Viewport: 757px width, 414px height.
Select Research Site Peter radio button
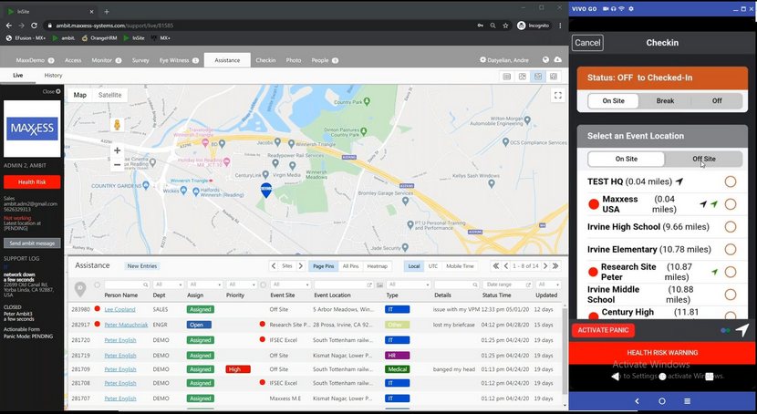click(x=731, y=272)
